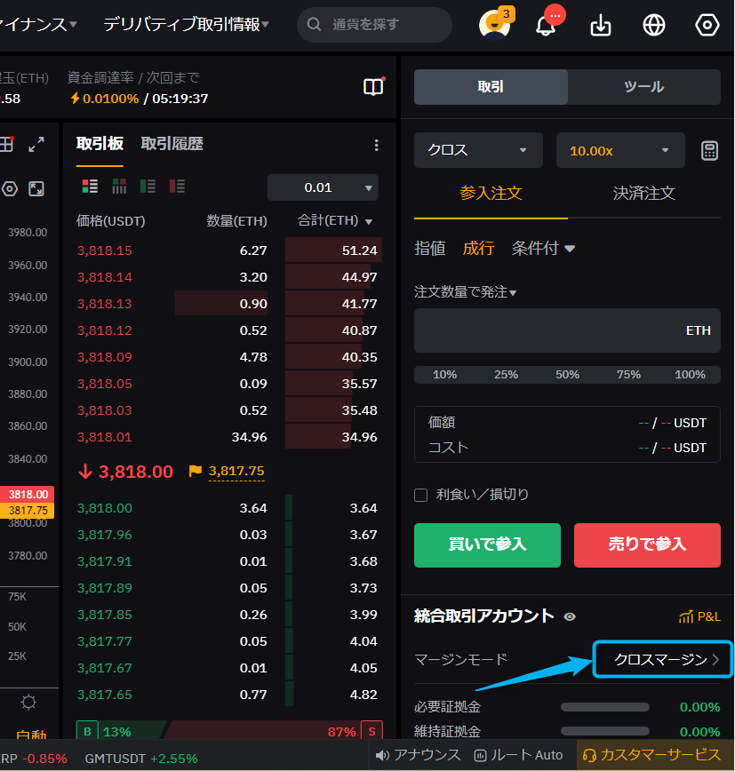Open the order book three-dot menu
The width and height of the screenshot is (735, 771).
pos(376,145)
